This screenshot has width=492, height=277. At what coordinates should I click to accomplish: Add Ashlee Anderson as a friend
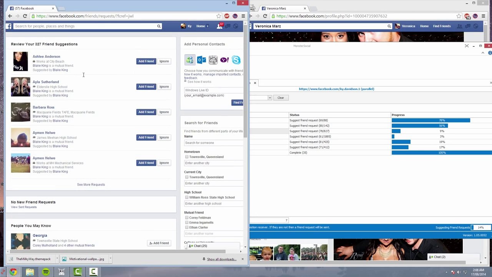tap(146, 61)
